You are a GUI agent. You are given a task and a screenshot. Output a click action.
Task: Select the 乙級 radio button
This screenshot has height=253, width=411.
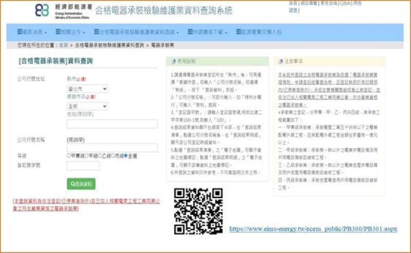coord(100,155)
